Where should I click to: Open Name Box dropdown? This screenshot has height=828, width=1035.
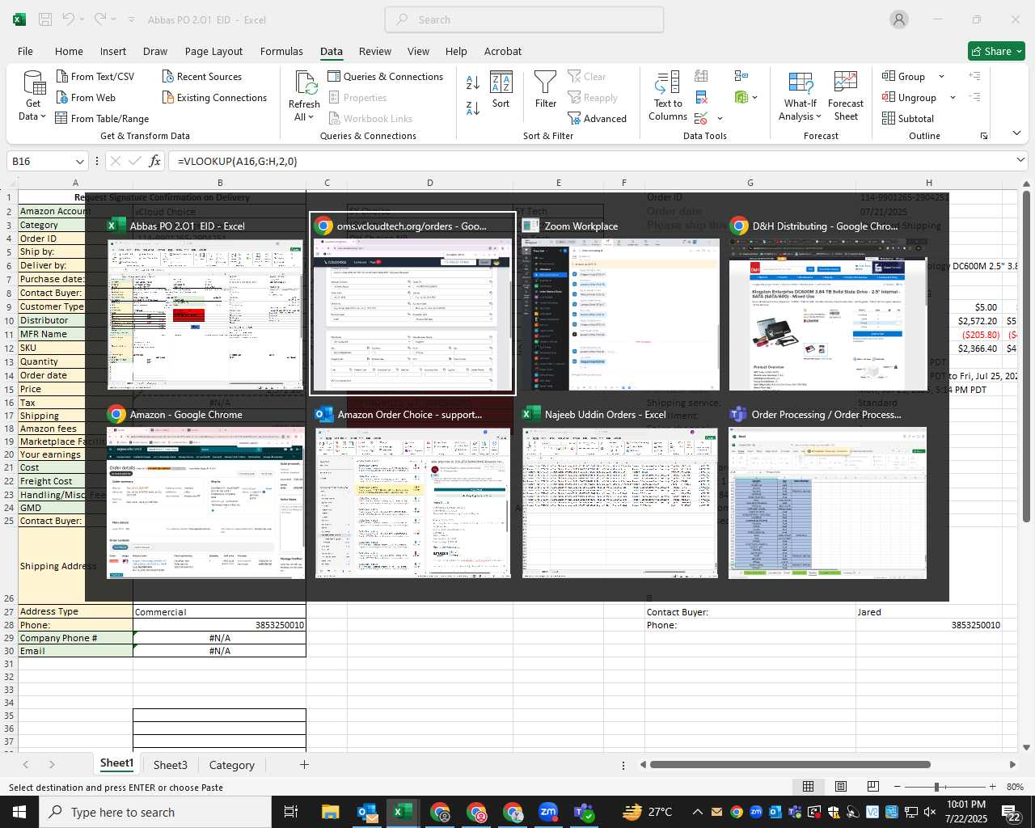click(x=79, y=161)
